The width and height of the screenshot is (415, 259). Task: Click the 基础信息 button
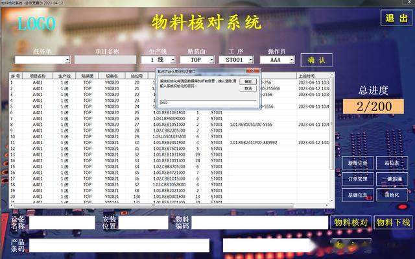click(357, 195)
